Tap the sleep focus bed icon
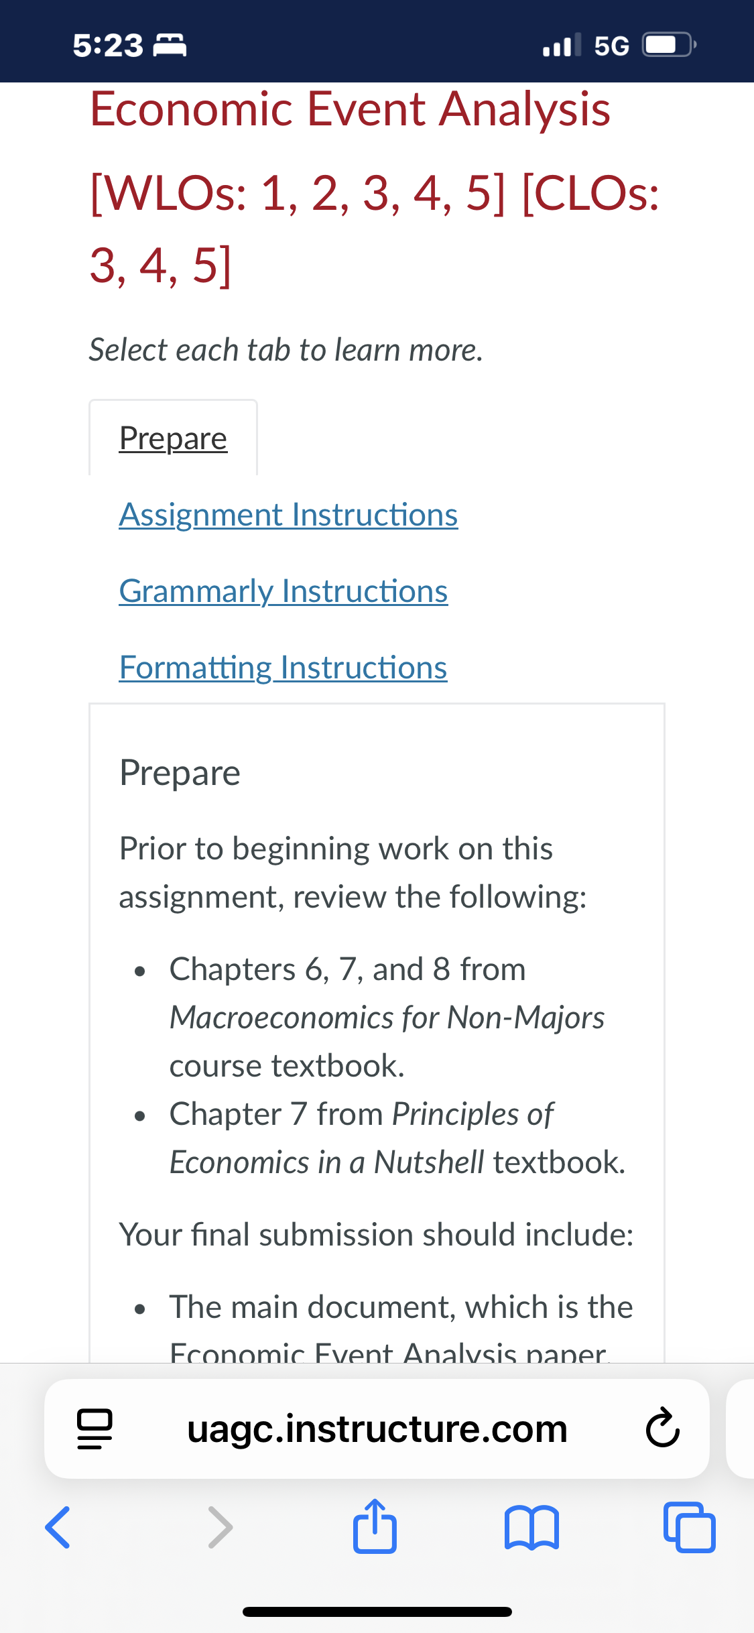This screenshot has height=1633, width=754. (x=170, y=46)
